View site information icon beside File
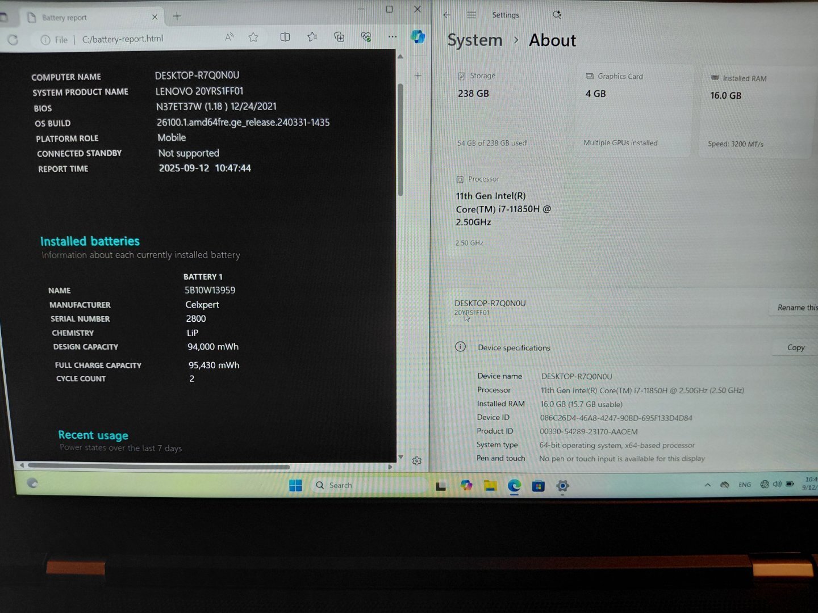This screenshot has width=818, height=613. click(45, 40)
